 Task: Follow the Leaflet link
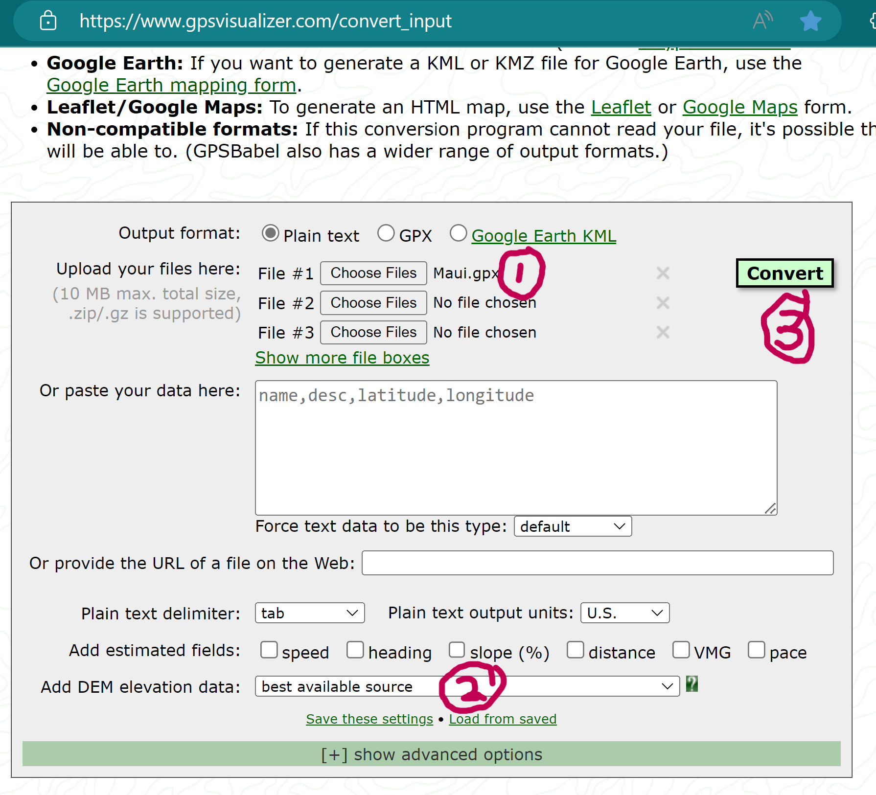621,107
